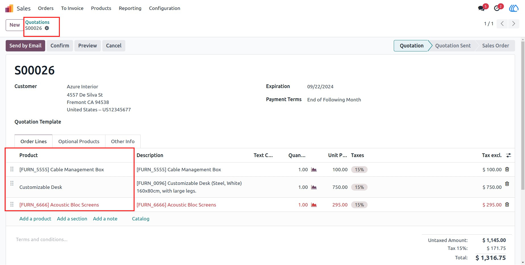The width and height of the screenshot is (525, 265).
Task: Open the activities clock icon
Action: click(497, 8)
